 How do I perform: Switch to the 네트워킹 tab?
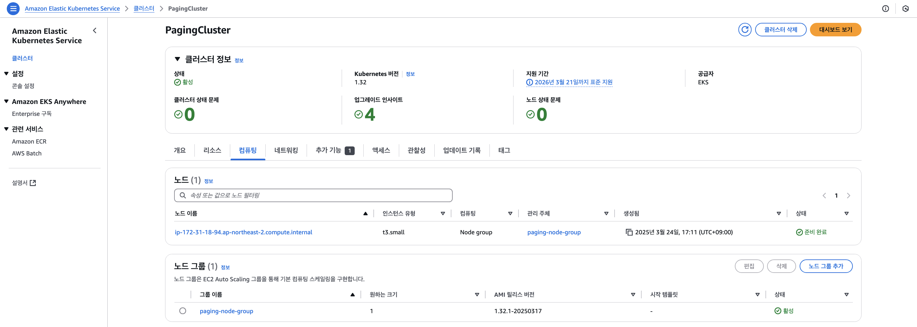pyautogui.click(x=286, y=150)
